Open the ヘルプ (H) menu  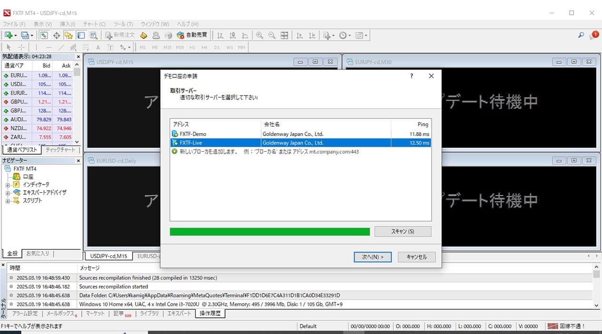(x=187, y=24)
